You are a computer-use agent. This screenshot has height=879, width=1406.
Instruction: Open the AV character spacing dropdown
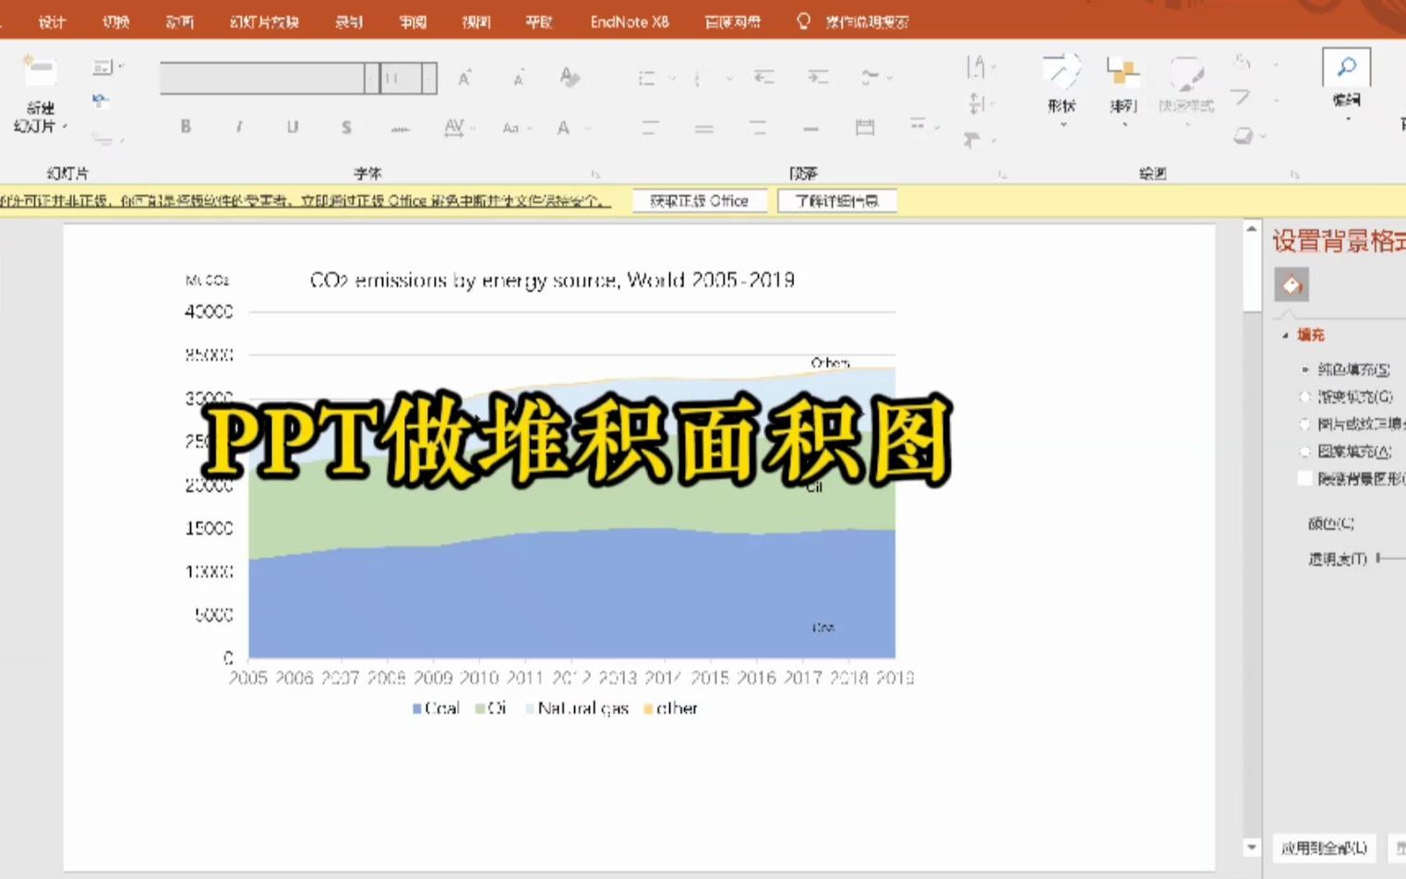[458, 127]
